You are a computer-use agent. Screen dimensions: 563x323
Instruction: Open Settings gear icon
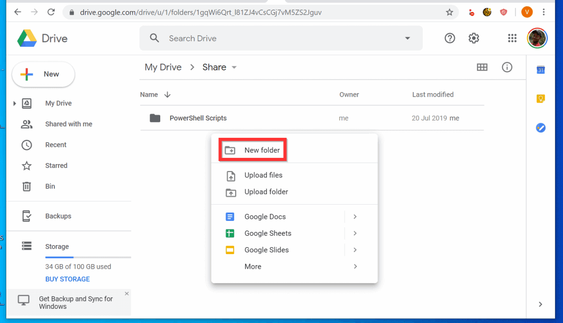click(473, 38)
